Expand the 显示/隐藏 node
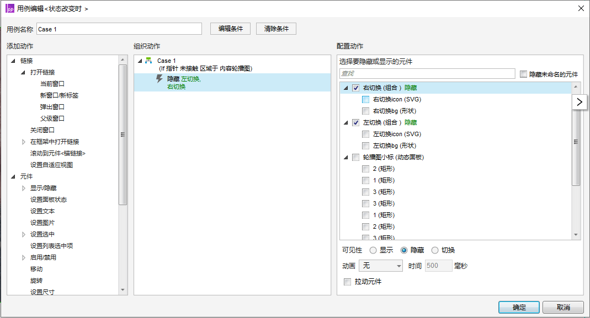Image resolution: width=590 pixels, height=318 pixels. 23,188
